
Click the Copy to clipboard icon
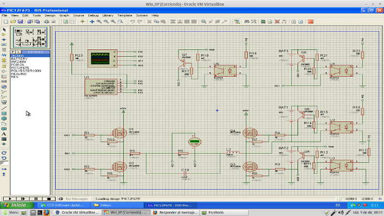(156, 22)
